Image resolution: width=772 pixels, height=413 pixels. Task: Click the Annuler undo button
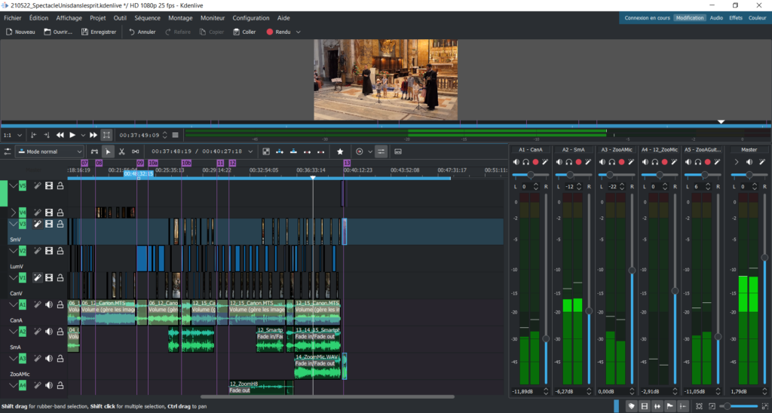pyautogui.click(x=142, y=32)
